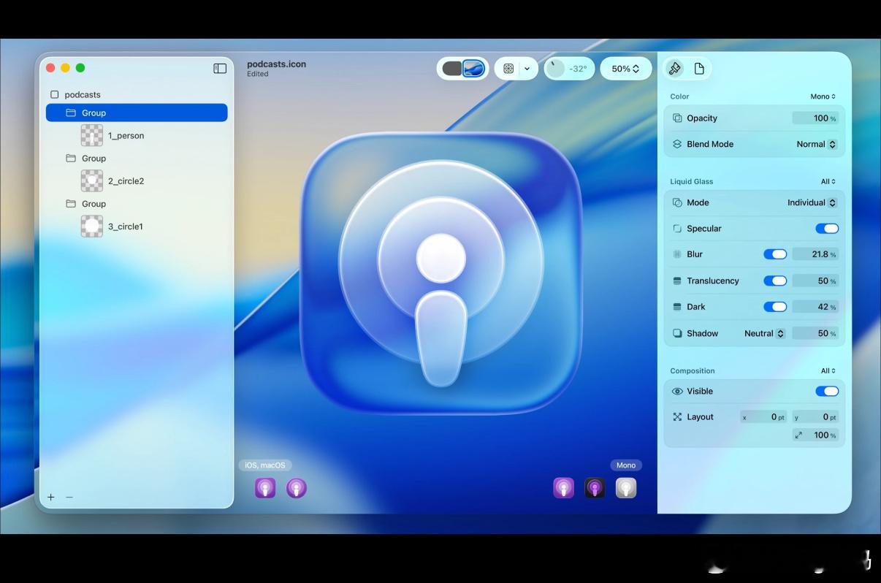This screenshot has height=583, width=881.
Task: Click the add layer plus icon
Action: point(51,497)
